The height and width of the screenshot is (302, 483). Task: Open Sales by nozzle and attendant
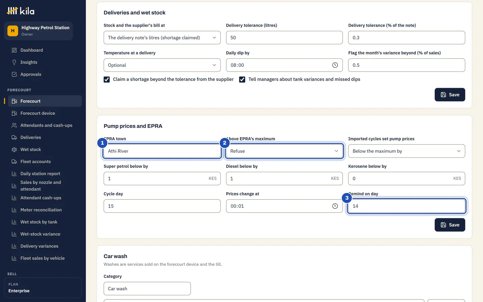pyautogui.click(x=45, y=186)
